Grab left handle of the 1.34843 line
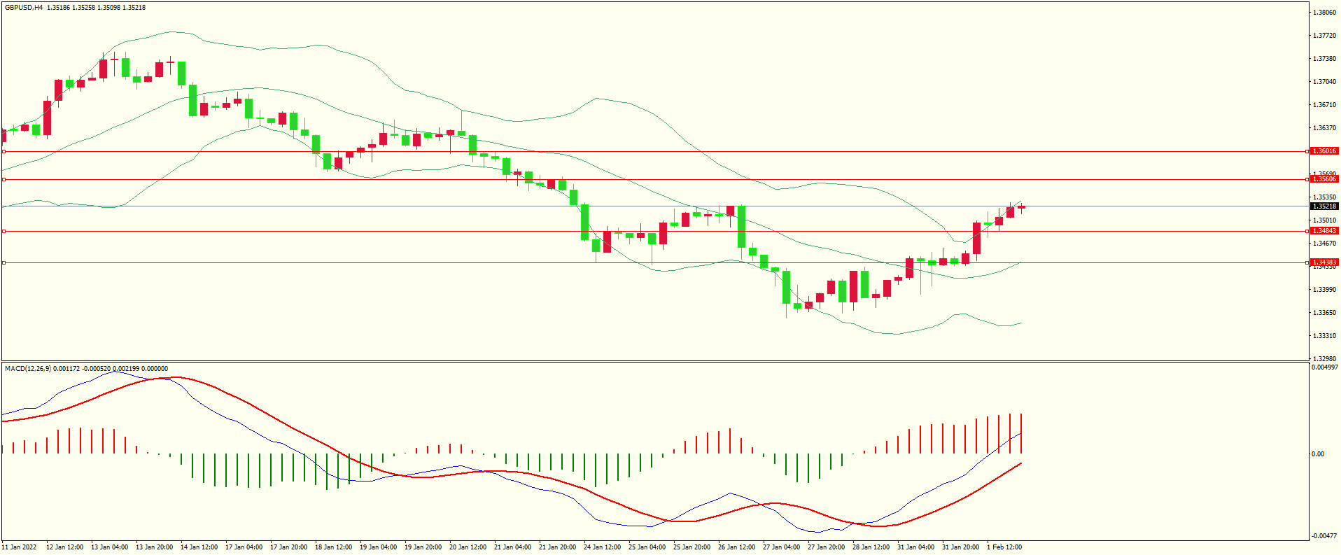Viewport: 1341px width, 555px height. point(3,231)
